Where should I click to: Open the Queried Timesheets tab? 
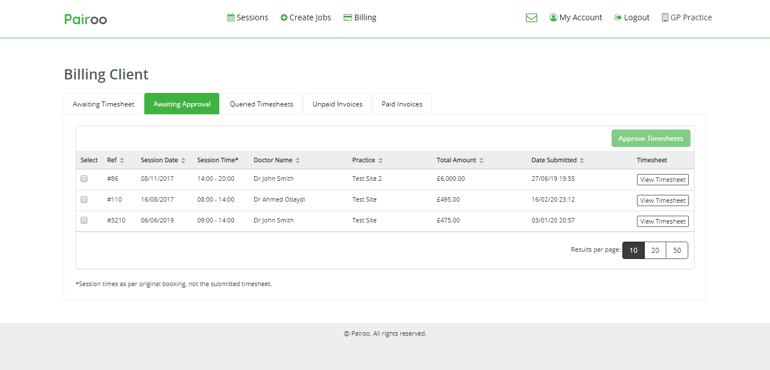pyautogui.click(x=261, y=104)
